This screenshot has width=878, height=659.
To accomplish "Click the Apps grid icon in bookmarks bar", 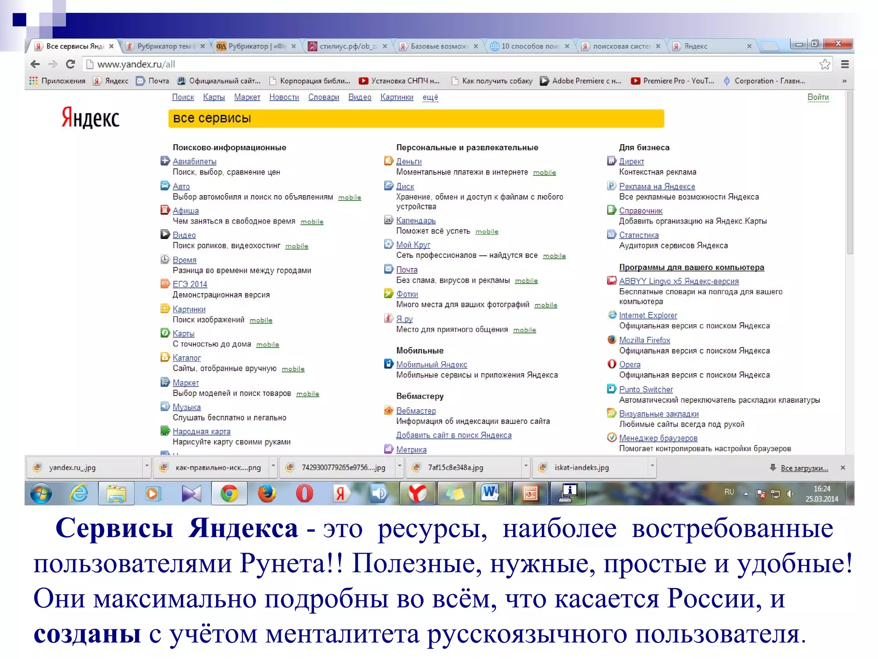I will tap(33, 81).
